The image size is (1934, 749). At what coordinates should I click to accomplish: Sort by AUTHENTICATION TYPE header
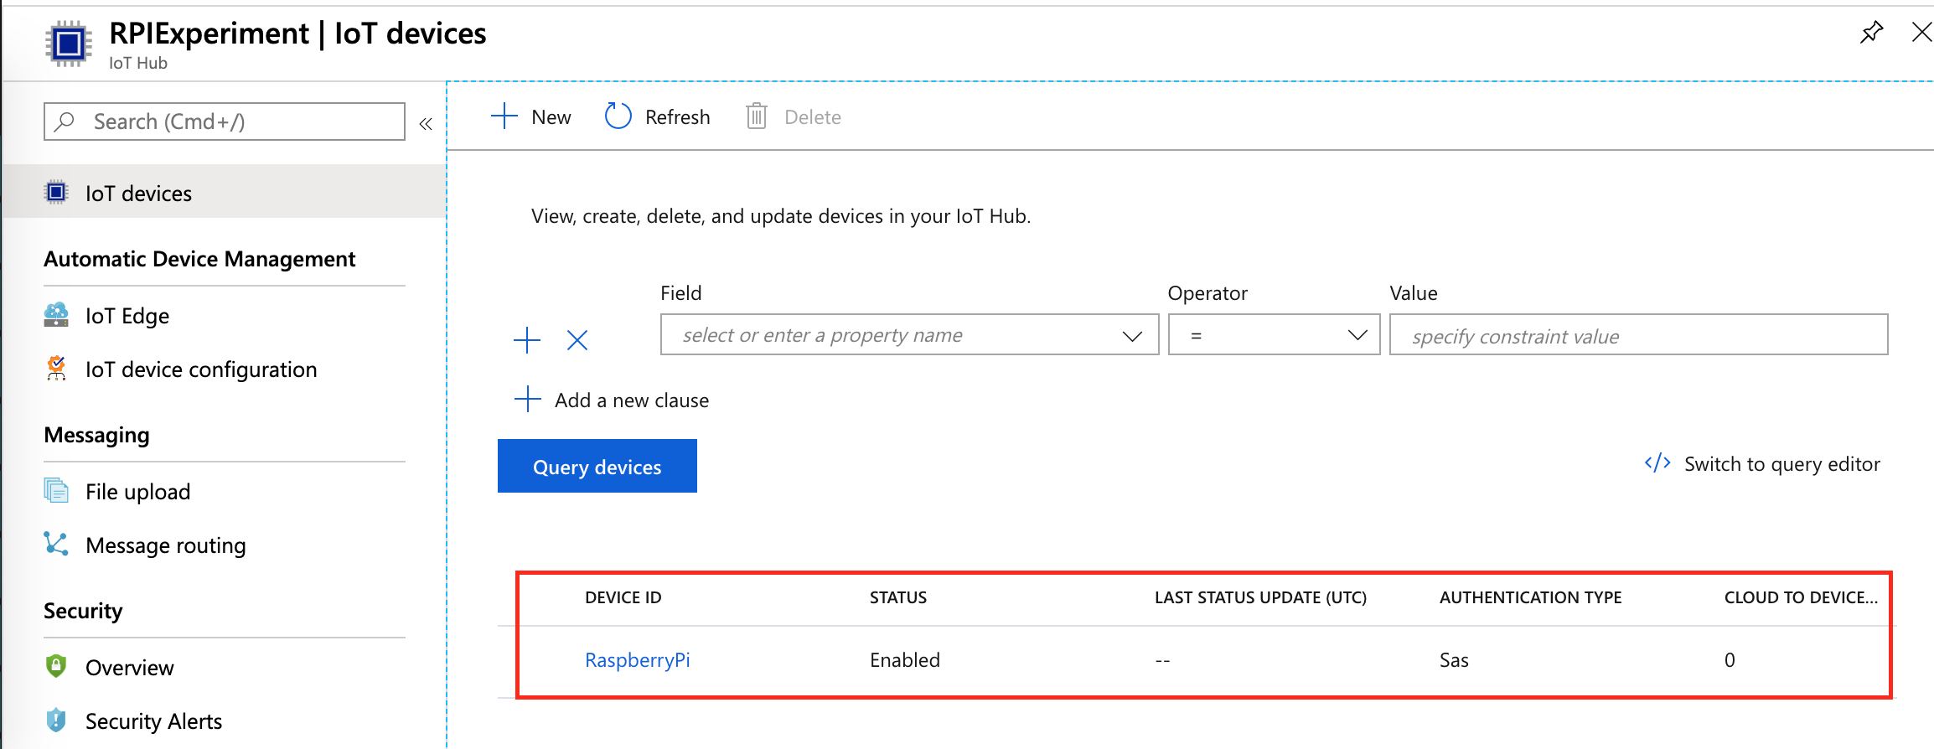coord(1531,597)
